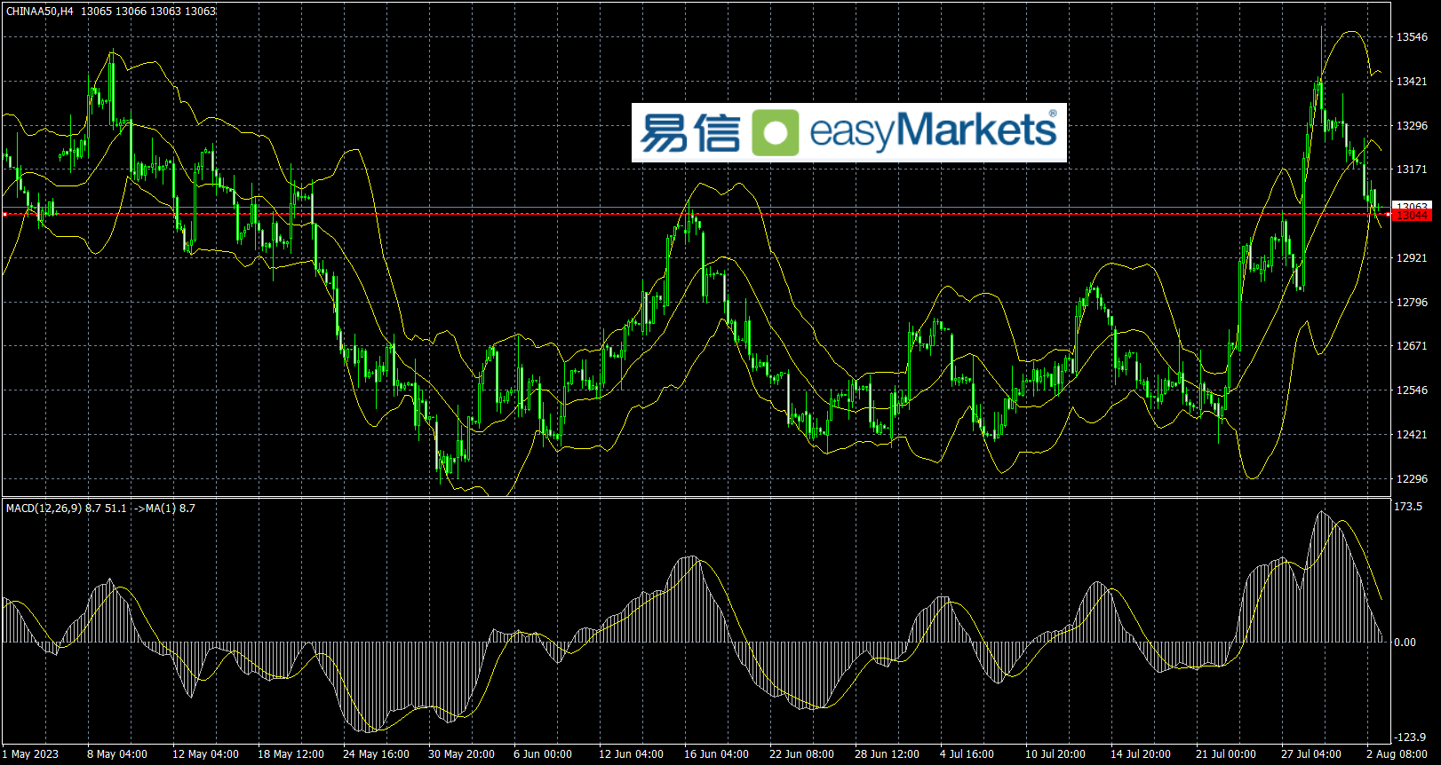Click the 0.00 MACD zero-line label
The height and width of the screenshot is (765, 1441).
coord(1405,643)
